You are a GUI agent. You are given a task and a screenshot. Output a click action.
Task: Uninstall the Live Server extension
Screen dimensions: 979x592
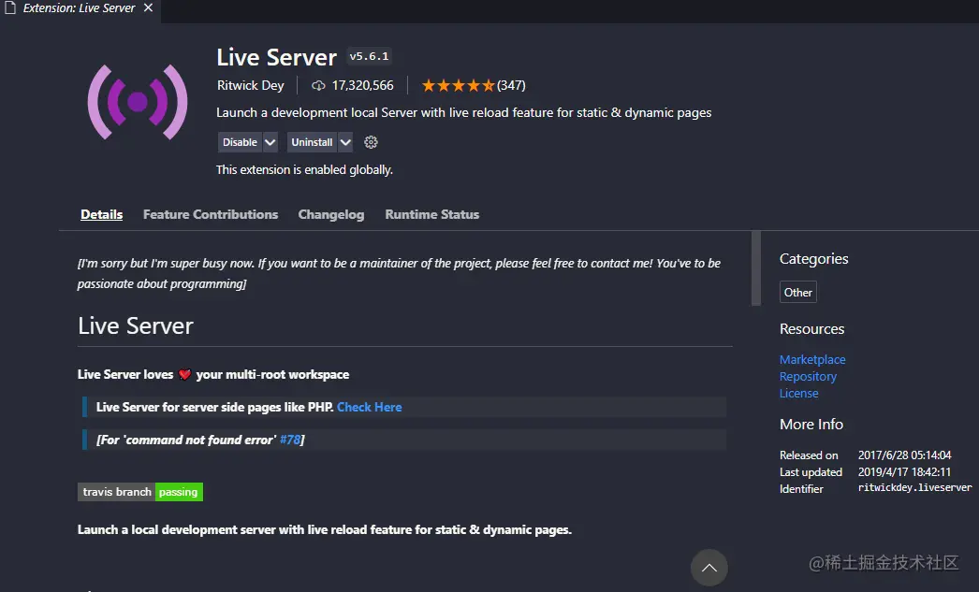click(312, 142)
